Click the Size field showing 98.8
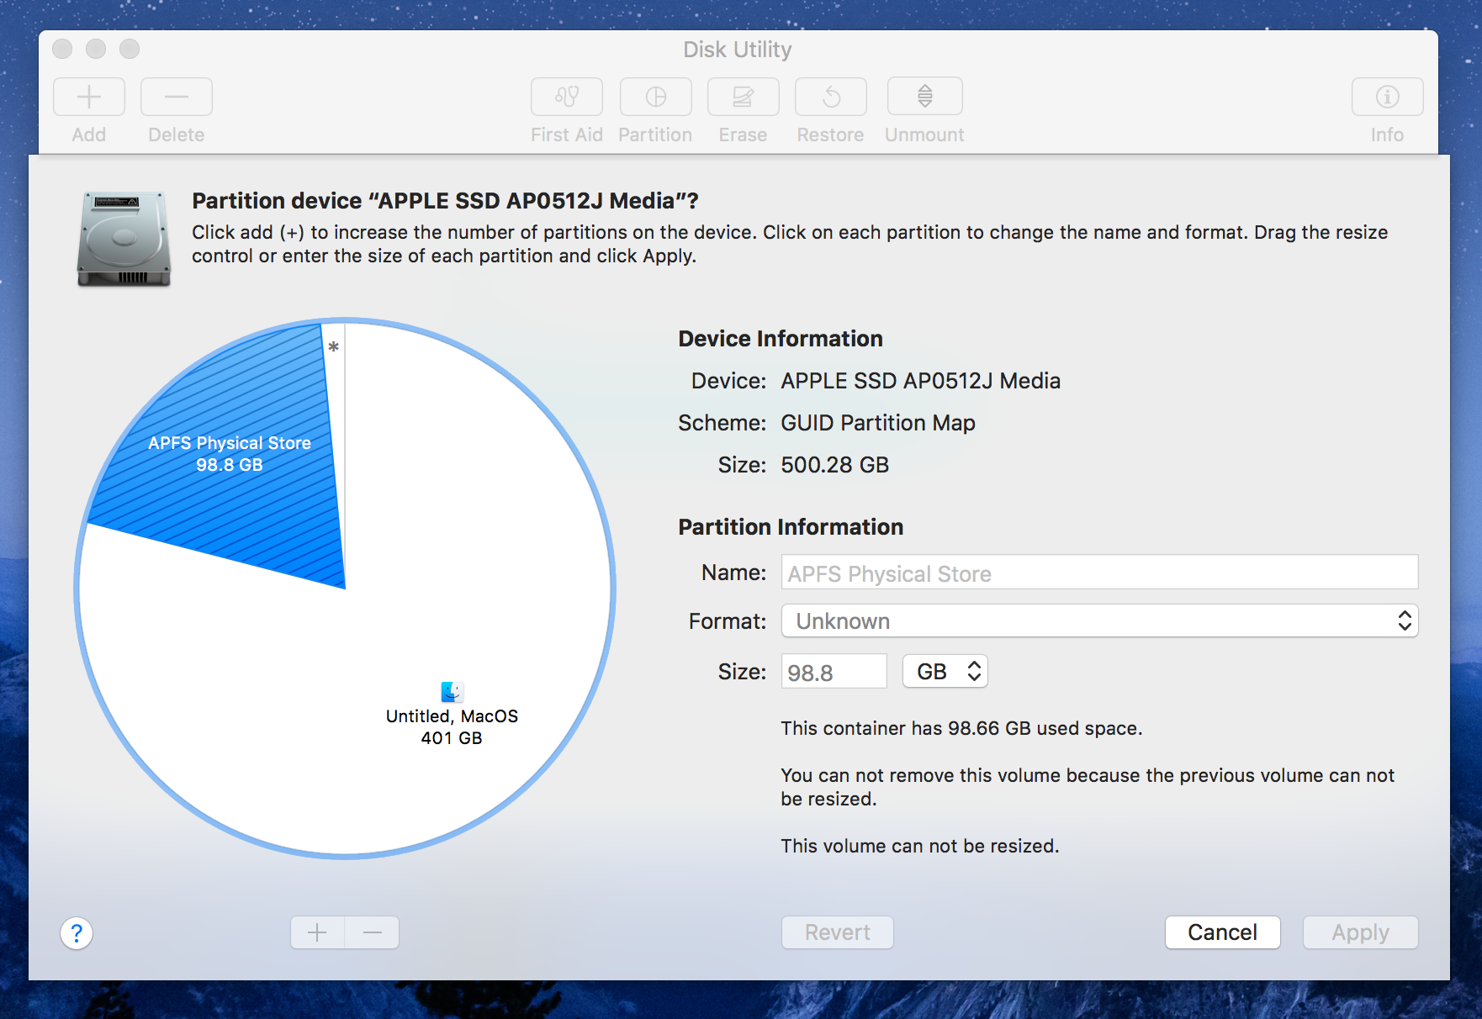Viewport: 1482px width, 1019px height. [834, 672]
